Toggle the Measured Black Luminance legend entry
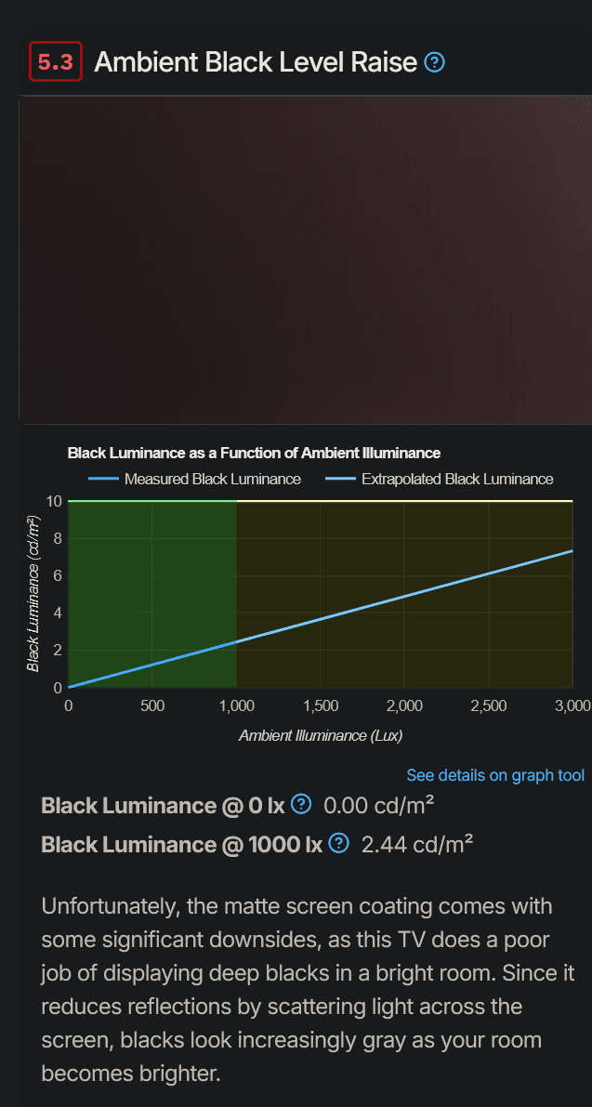Viewport: 592px width, 1107px height. [195, 480]
